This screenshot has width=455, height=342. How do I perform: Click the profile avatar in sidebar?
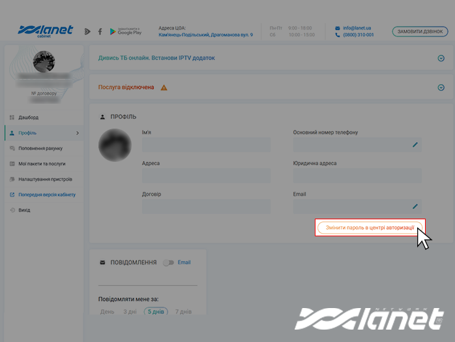44,63
